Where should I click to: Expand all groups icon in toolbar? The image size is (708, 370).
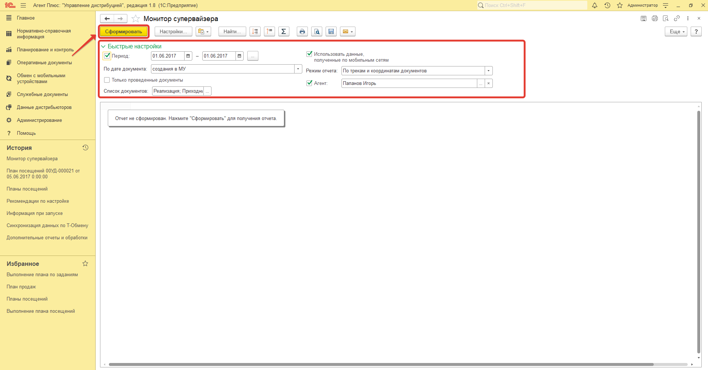(x=255, y=31)
